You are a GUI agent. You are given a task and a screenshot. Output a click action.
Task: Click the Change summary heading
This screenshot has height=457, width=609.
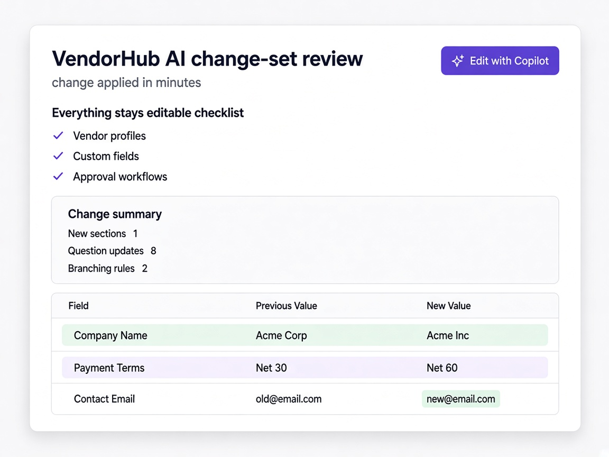(x=115, y=214)
